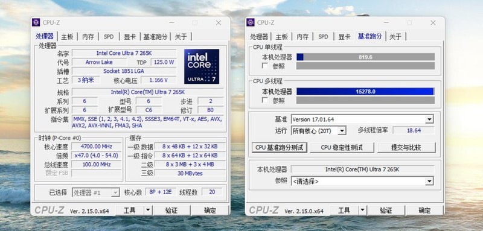
Task: Click the Intel Core Ultra 7 logo badge
Action: coord(202,66)
